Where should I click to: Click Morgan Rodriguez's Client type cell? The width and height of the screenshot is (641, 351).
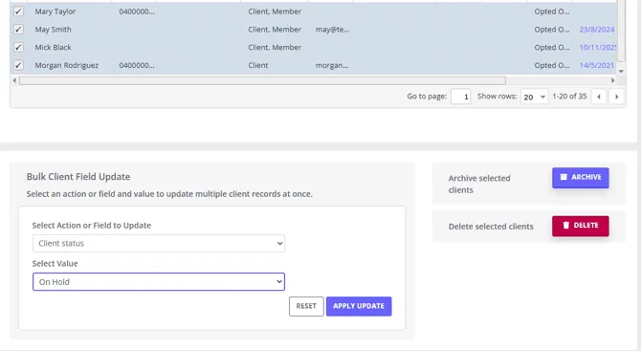tap(258, 65)
